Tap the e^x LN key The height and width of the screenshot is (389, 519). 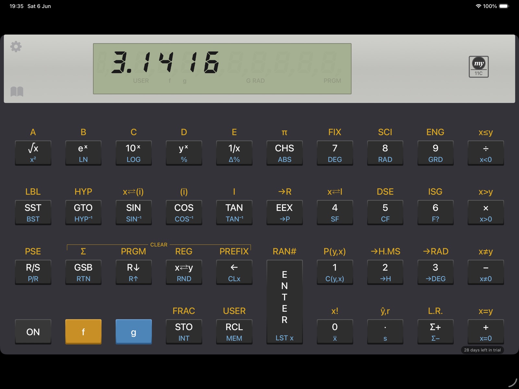[83, 153]
